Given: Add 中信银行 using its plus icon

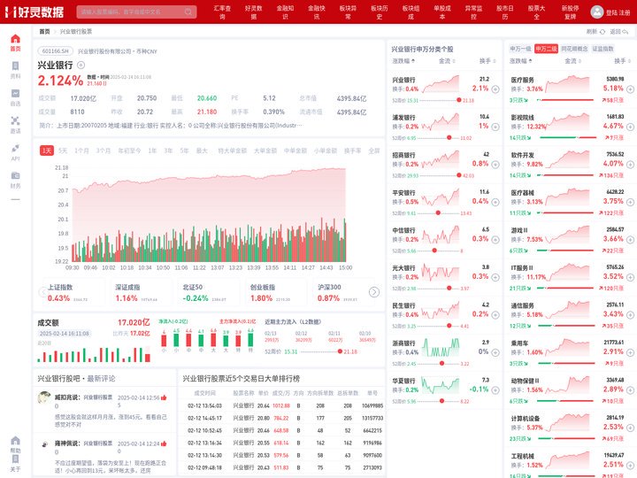Looking at the screenshot, I should tap(495, 240).
